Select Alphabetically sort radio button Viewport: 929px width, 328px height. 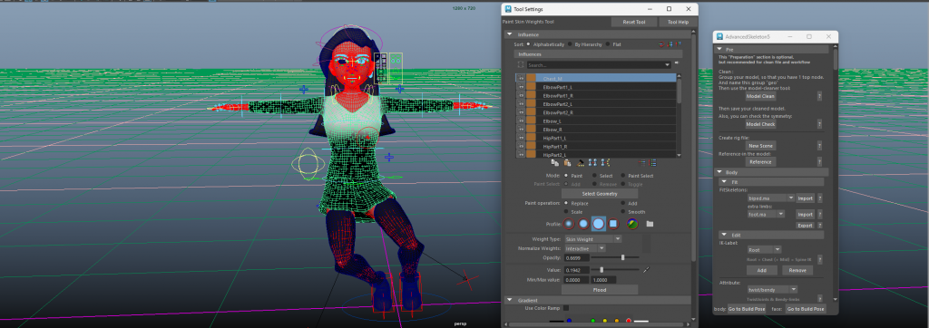point(529,44)
